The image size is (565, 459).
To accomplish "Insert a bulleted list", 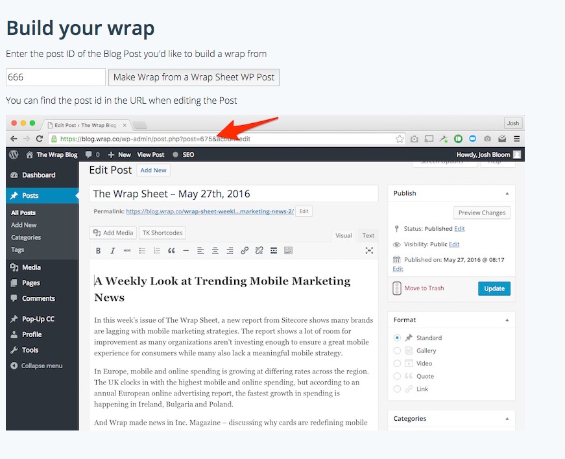I will point(142,250).
